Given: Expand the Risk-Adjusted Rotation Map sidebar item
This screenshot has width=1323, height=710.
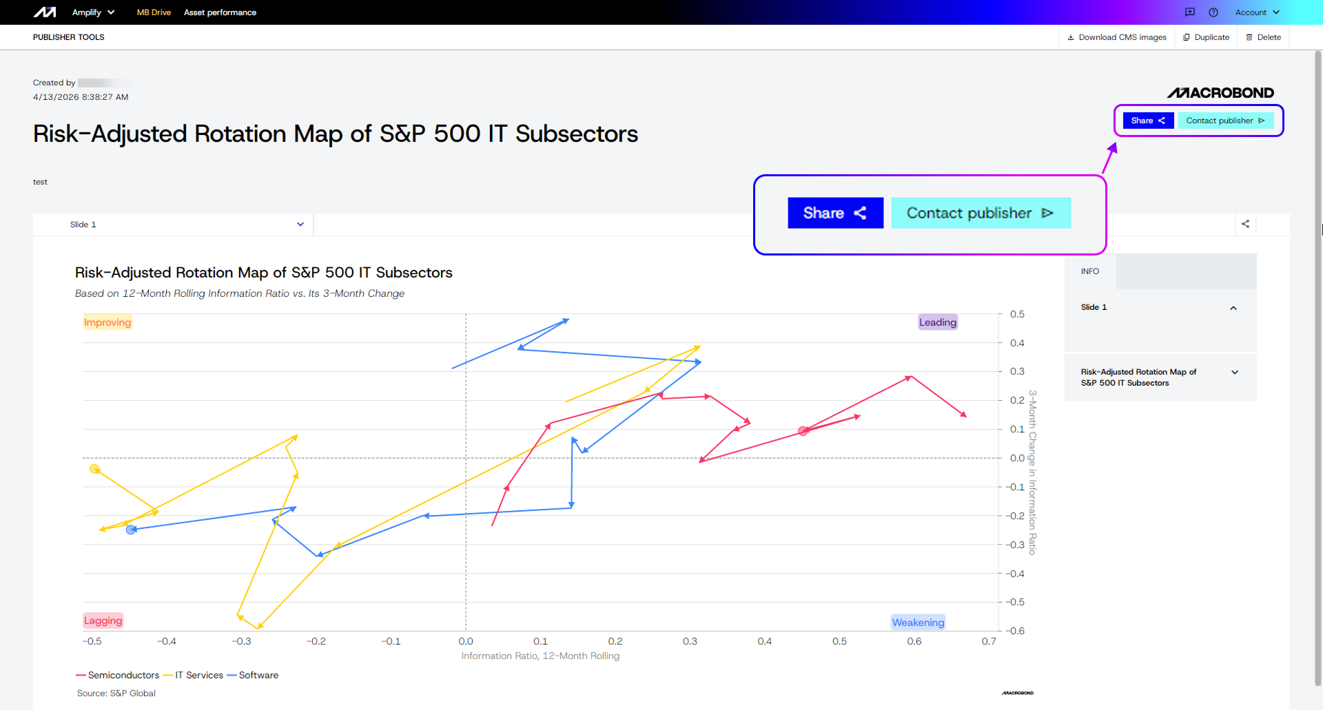Looking at the screenshot, I should tap(1234, 373).
